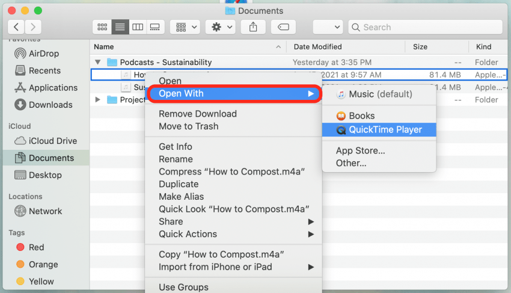This screenshot has height=293, width=511.
Task: Open AirDrop in the sidebar
Action: (x=44, y=54)
